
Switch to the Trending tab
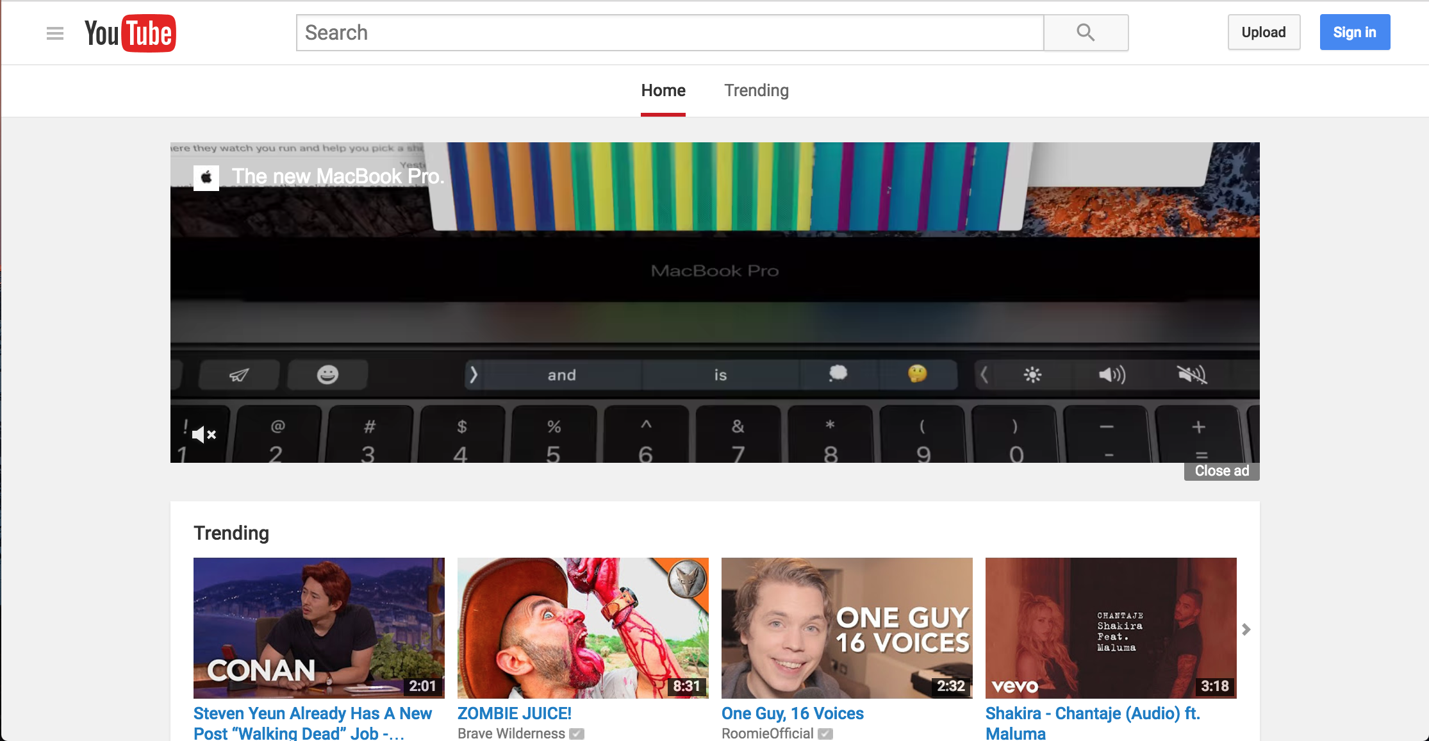coord(756,90)
